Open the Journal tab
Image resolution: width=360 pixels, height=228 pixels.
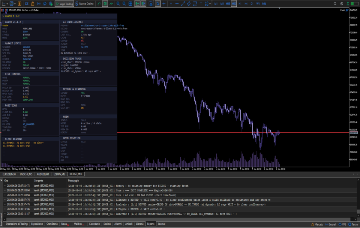click(161, 224)
